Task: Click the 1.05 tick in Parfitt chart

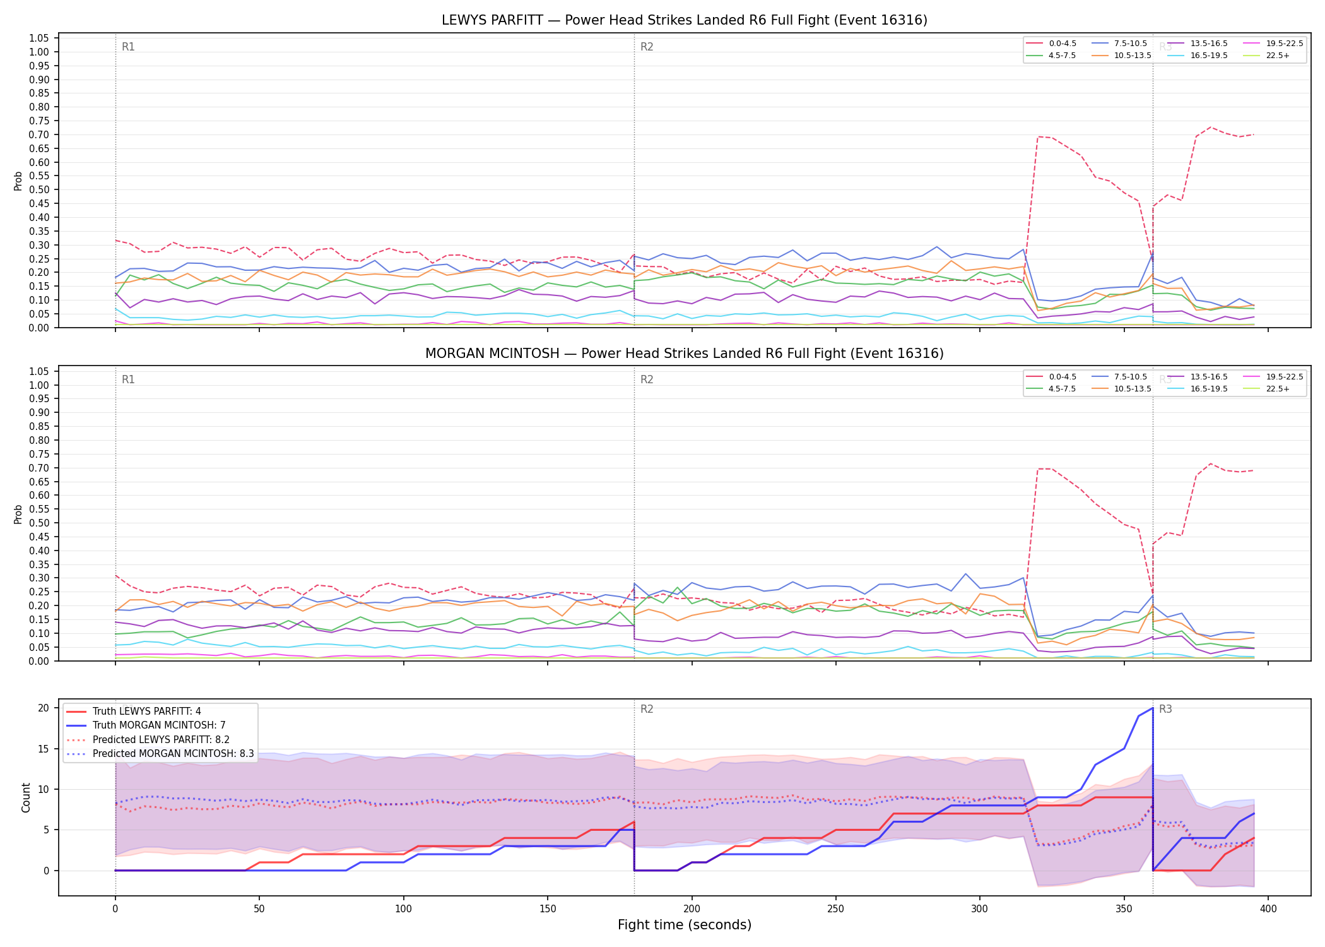Action: [39, 39]
